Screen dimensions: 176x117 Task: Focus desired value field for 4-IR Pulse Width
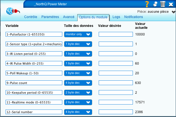click(116, 63)
